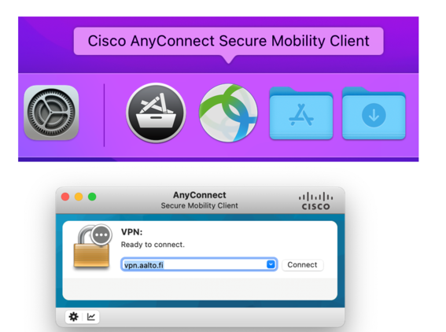
Task: Open Cisco AnyConnect globe icon in dock
Action: pos(228,113)
